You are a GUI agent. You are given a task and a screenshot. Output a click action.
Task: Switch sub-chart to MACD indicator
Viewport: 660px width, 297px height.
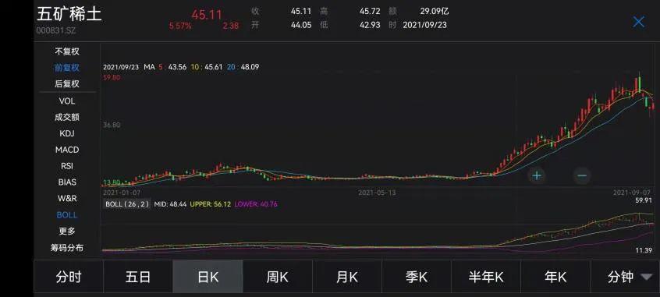67,150
